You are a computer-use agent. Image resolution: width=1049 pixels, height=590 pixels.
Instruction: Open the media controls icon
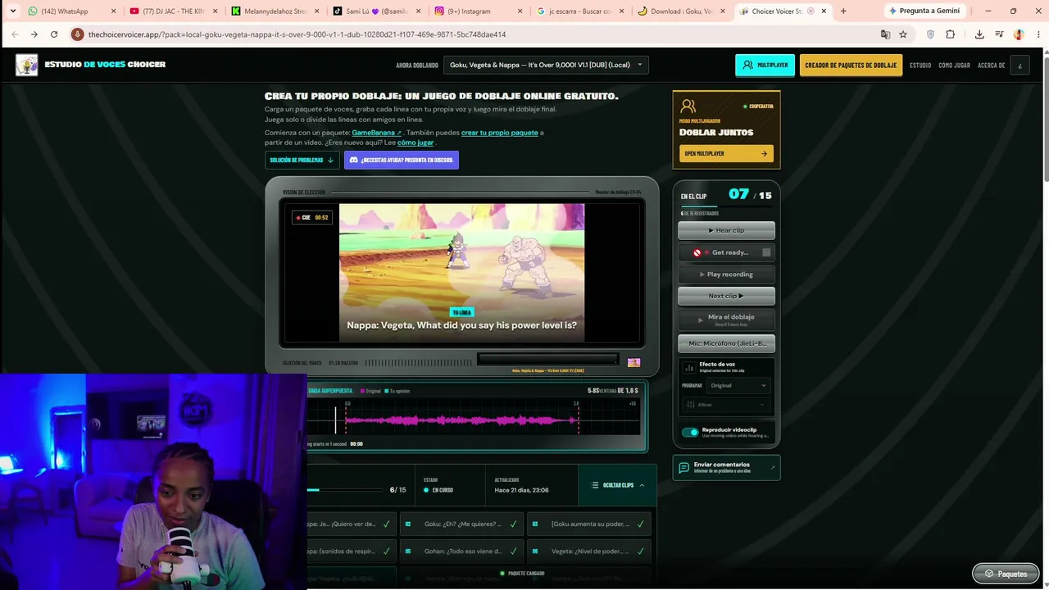click(999, 34)
